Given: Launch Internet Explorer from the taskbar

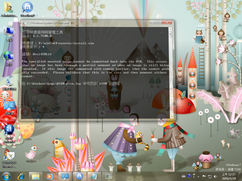Looking at the screenshot, I should [21, 176].
